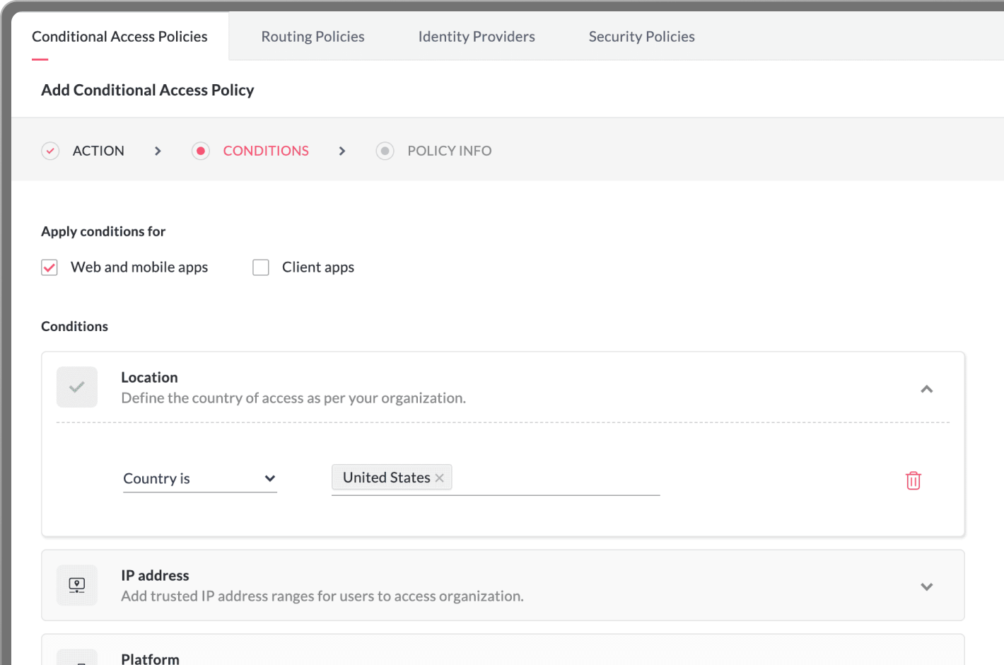
Task: Click the CONDITIONS step indicator icon
Action: tap(201, 151)
